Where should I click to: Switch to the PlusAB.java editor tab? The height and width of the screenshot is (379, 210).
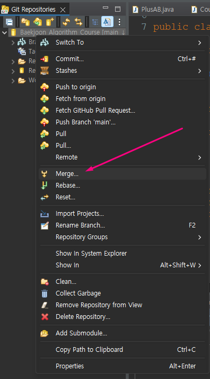(153, 10)
